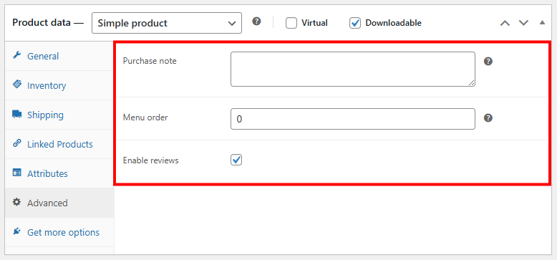The image size is (557, 260).
Task: Select the Advanced tab
Action: point(59,203)
